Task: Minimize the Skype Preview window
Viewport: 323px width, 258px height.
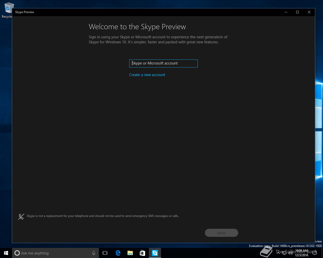Action: tap(286, 12)
